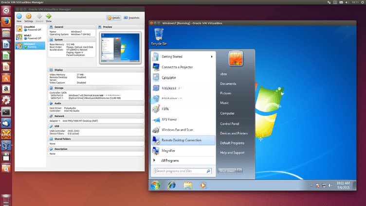Click the Windows7 preview thumbnail
This screenshot has height=206, width=366.
click(120, 48)
